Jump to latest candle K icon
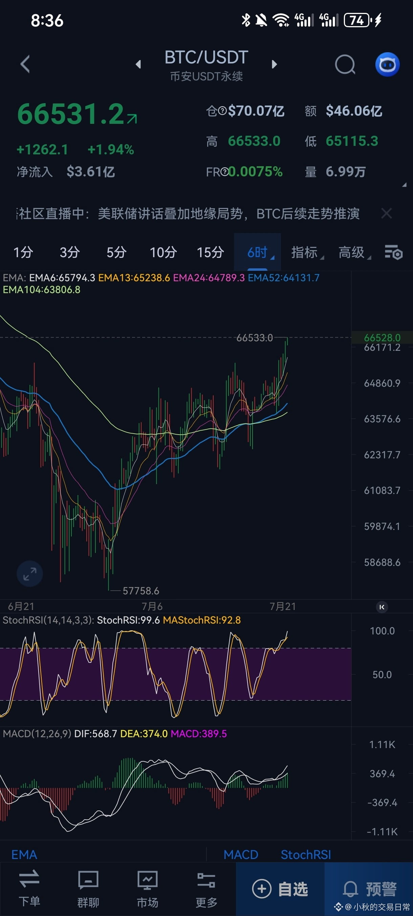The image size is (413, 916). click(382, 607)
